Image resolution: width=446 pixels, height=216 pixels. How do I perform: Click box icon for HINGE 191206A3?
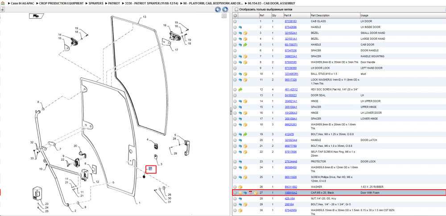245,113
